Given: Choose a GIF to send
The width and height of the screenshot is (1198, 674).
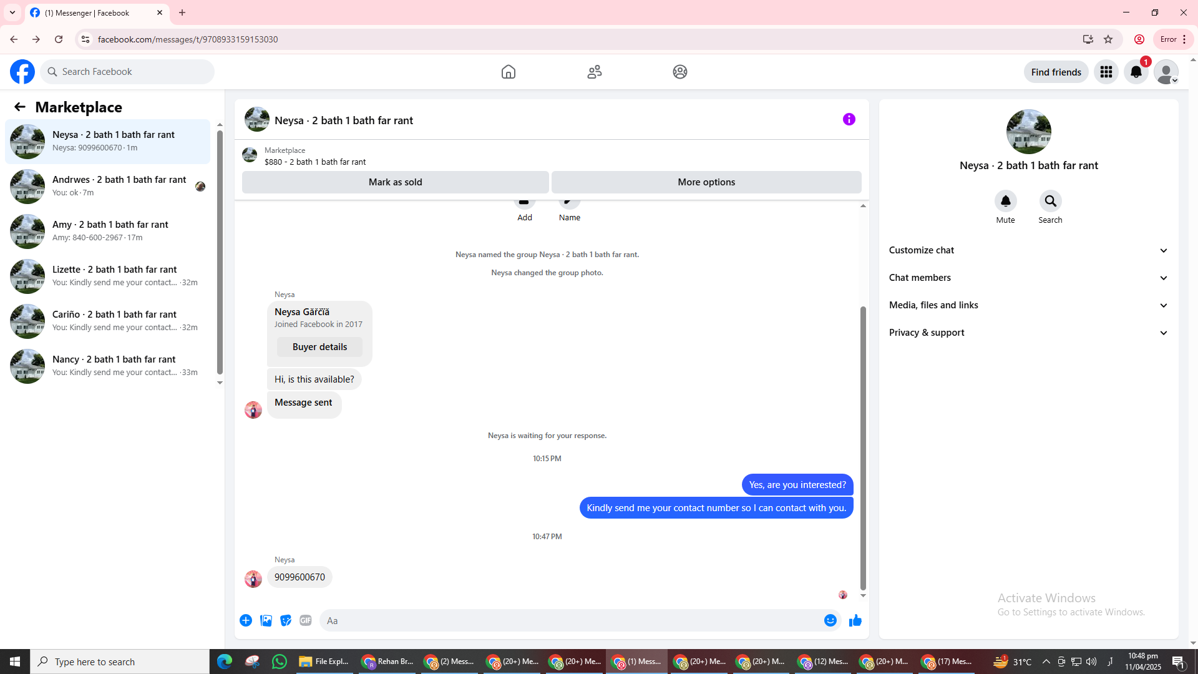Looking at the screenshot, I should (306, 620).
